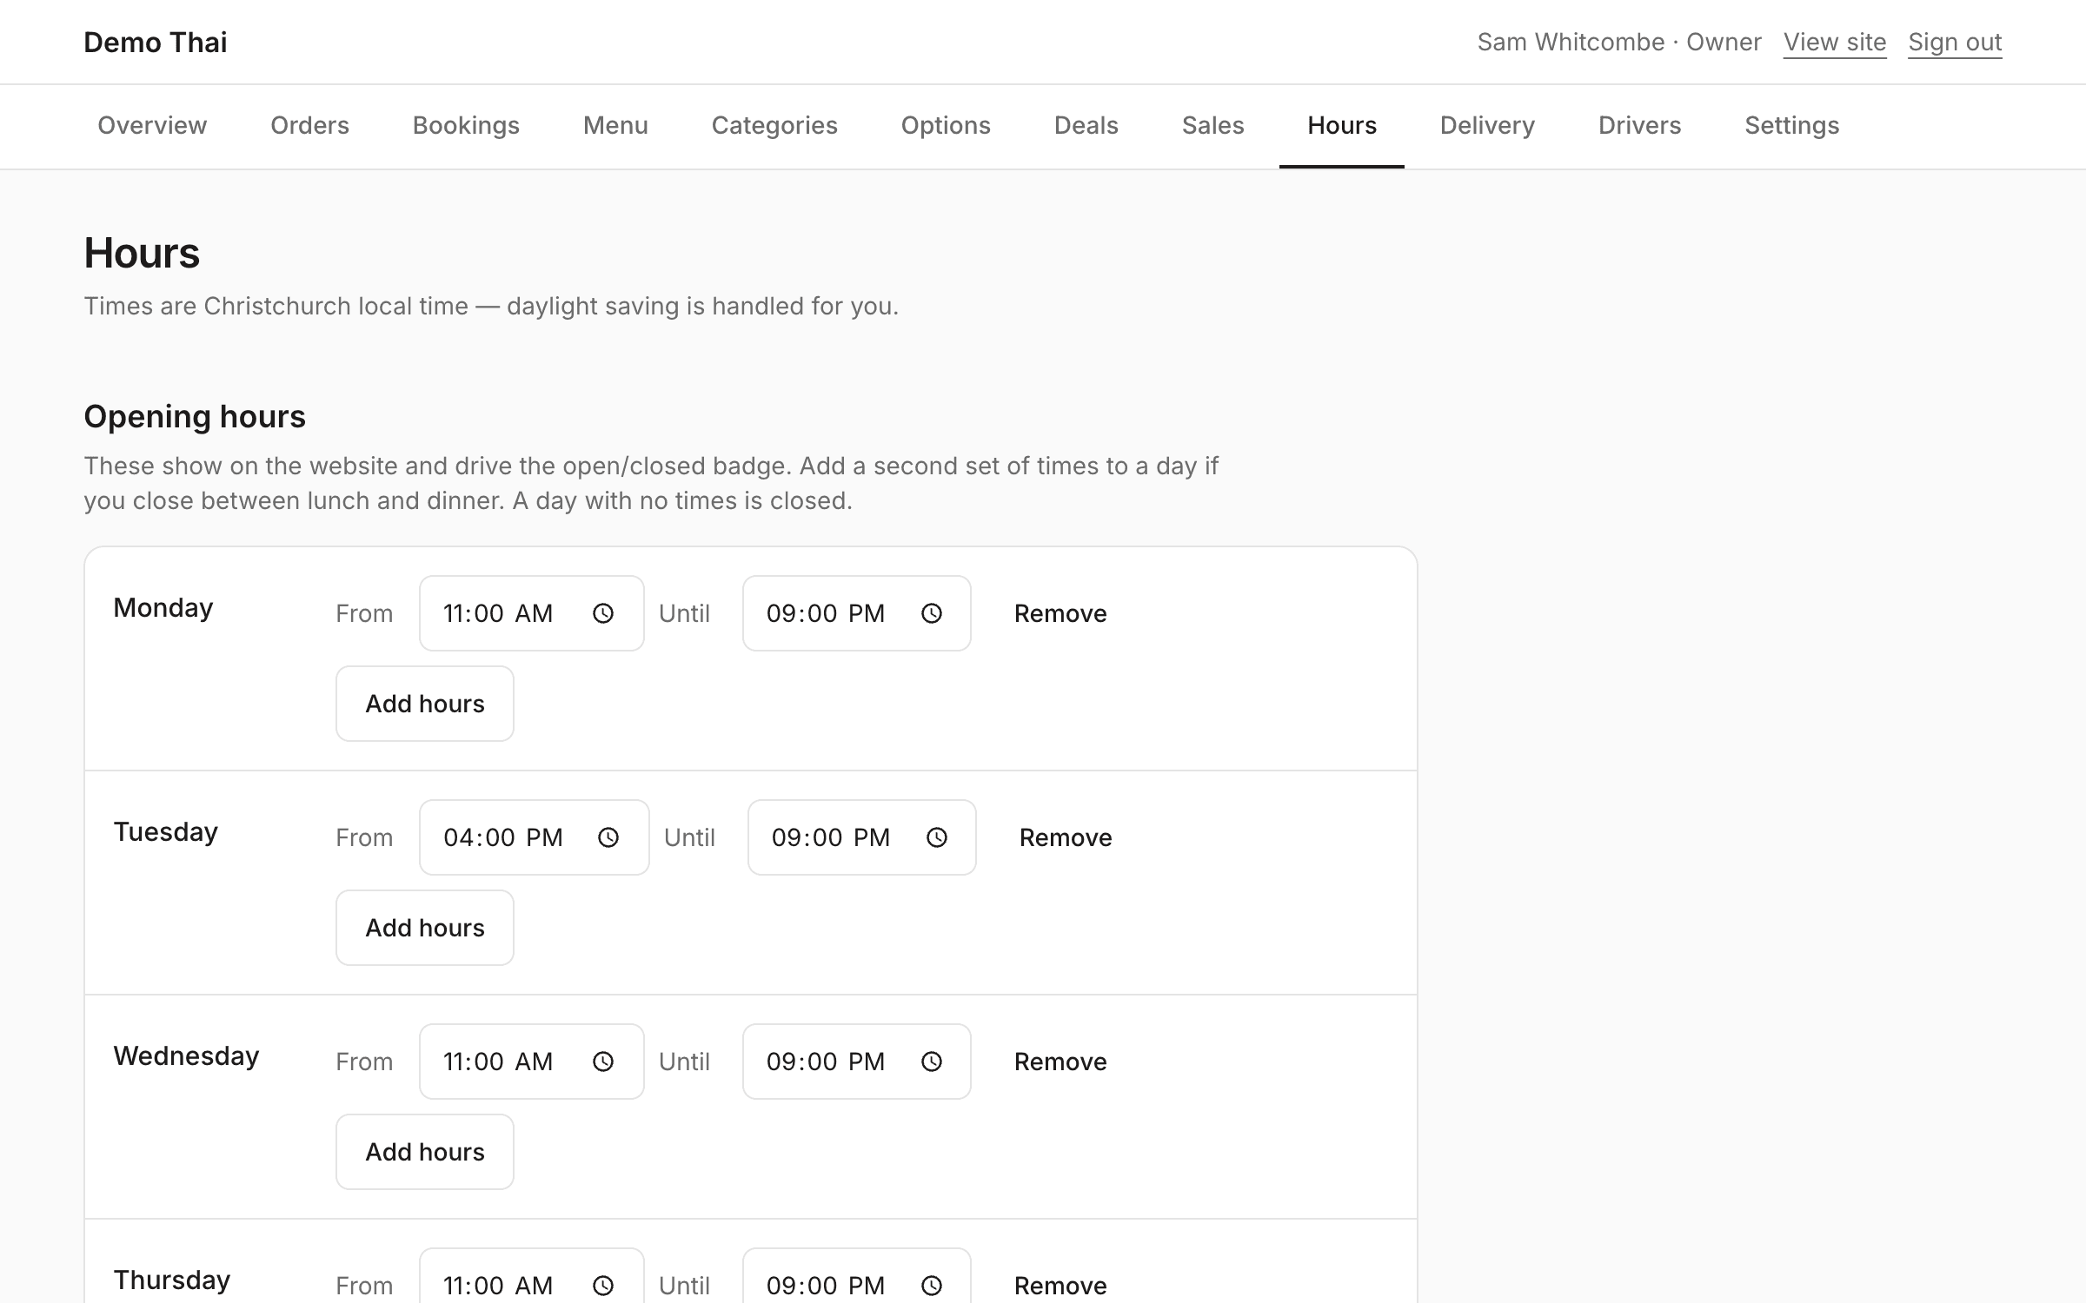This screenshot has width=2086, height=1303.
Task: Edit Tuesday Until time 09:00 PM
Action: pos(862,837)
